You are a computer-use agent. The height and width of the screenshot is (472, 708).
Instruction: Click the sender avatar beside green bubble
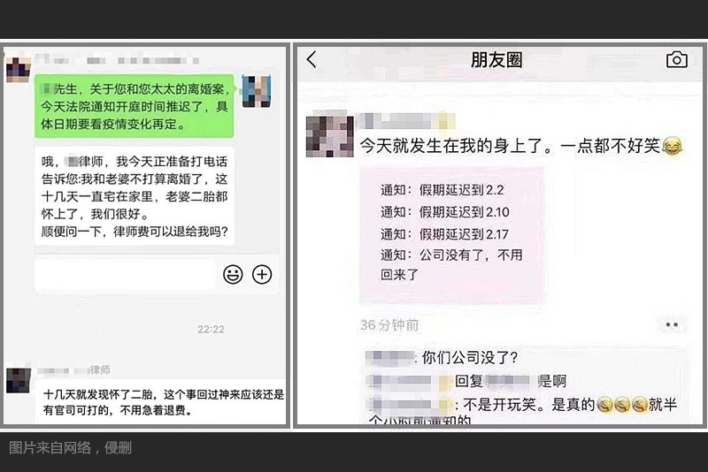[257, 91]
